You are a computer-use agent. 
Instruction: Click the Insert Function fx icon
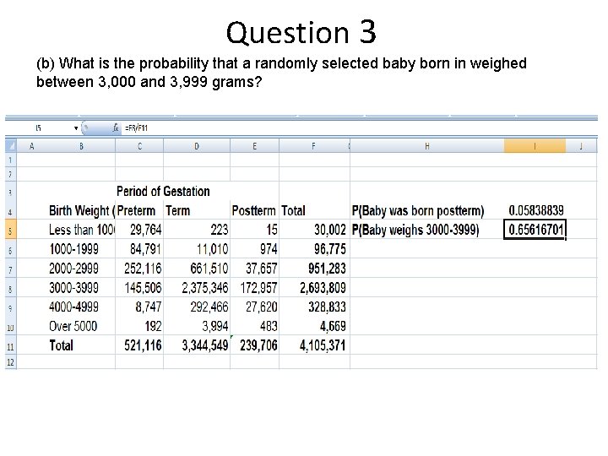[116, 128]
